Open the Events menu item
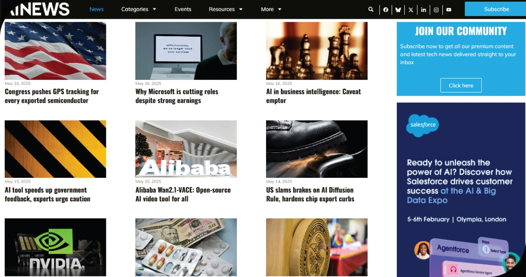The height and width of the screenshot is (277, 526). pyautogui.click(x=183, y=9)
